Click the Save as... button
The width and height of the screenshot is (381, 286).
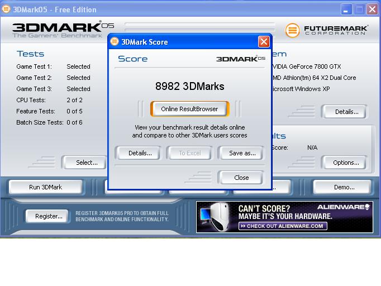click(242, 153)
